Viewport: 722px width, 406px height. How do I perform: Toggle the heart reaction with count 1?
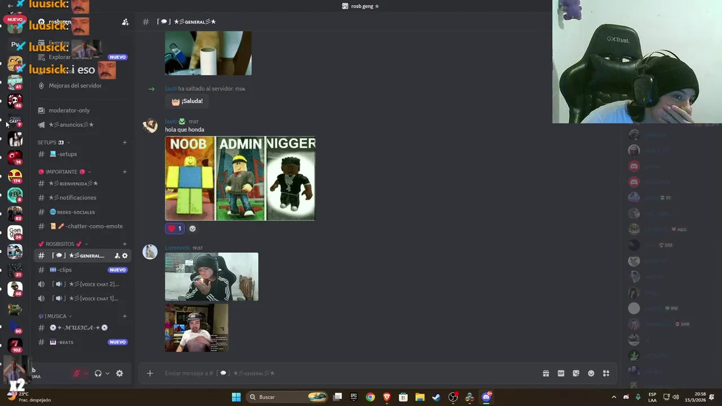point(175,228)
